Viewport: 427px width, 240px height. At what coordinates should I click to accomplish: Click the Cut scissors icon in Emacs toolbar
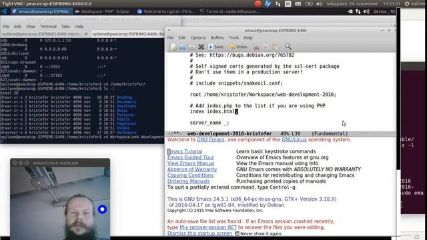(x=256, y=47)
